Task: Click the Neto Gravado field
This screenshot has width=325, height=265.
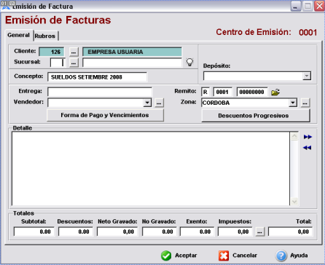Action: coord(117,232)
